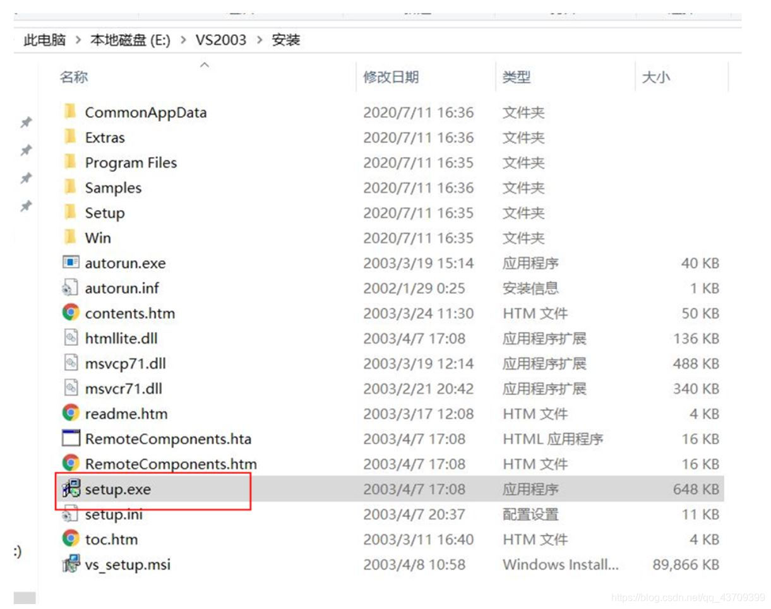Viewport: 771px width, 609px height.
Task: Sort by 类型 column header
Action: (x=517, y=77)
